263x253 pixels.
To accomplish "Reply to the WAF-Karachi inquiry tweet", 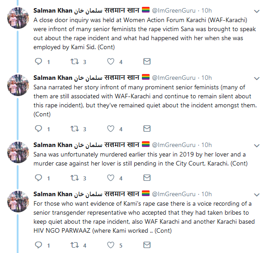I will [38, 61].
